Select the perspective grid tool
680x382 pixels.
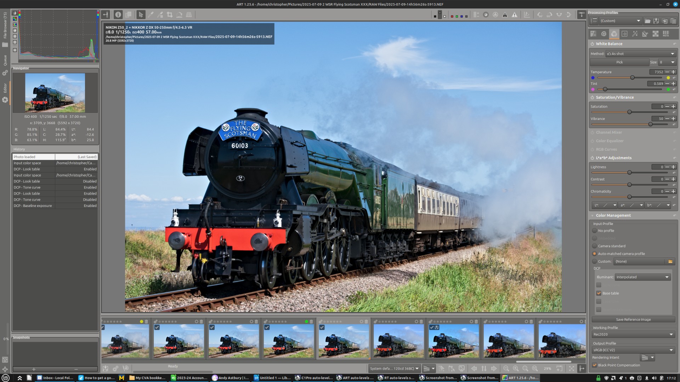coord(189,15)
